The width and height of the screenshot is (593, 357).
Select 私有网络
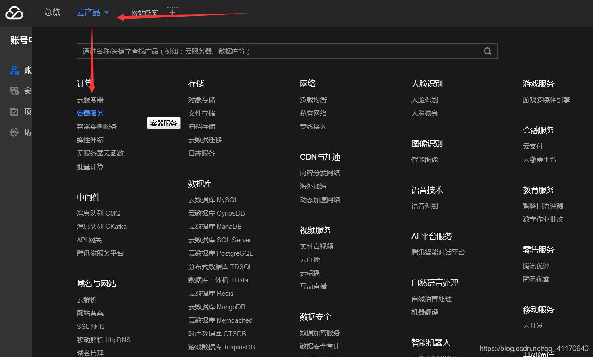point(313,113)
